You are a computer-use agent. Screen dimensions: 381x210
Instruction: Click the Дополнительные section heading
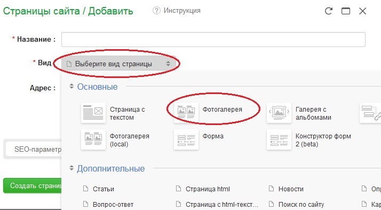(x=111, y=168)
